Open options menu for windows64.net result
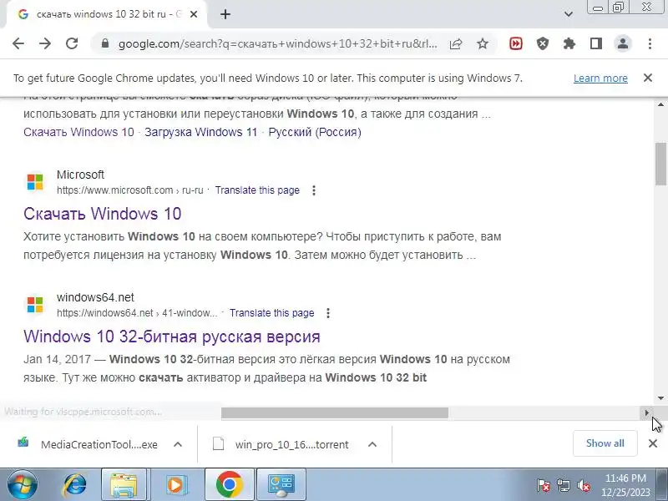Image resolution: width=668 pixels, height=501 pixels. (x=328, y=313)
